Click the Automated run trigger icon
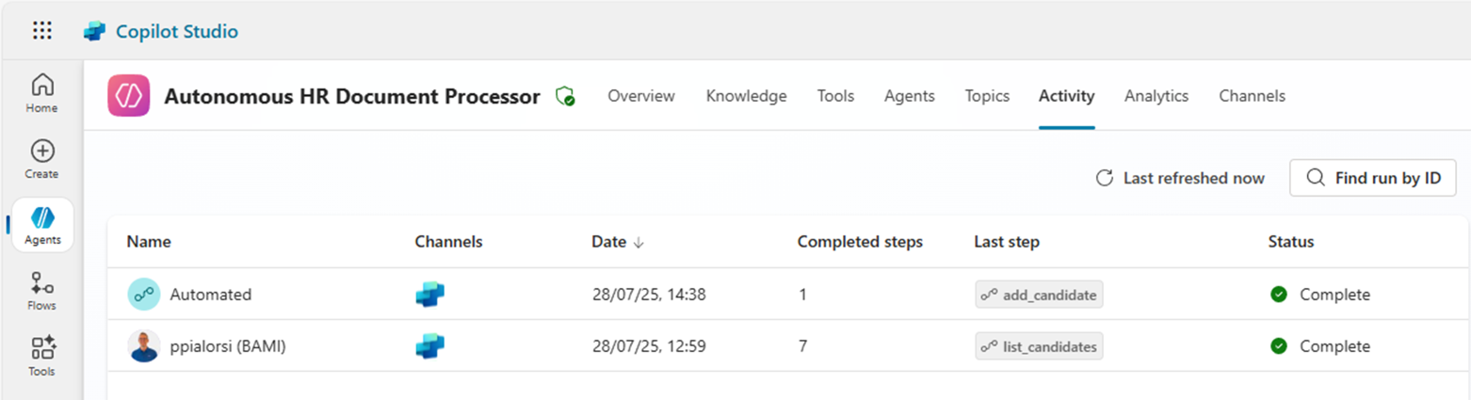The width and height of the screenshot is (1471, 400). [x=144, y=295]
